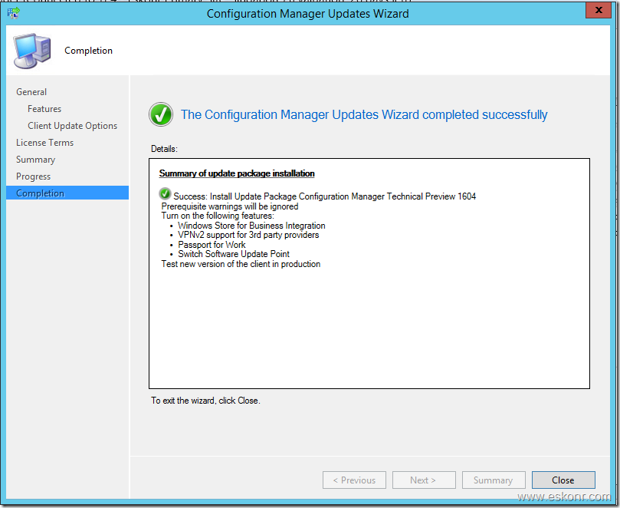Click the < Previous button
Viewport: 620px width, 508px height.
pyautogui.click(x=354, y=480)
